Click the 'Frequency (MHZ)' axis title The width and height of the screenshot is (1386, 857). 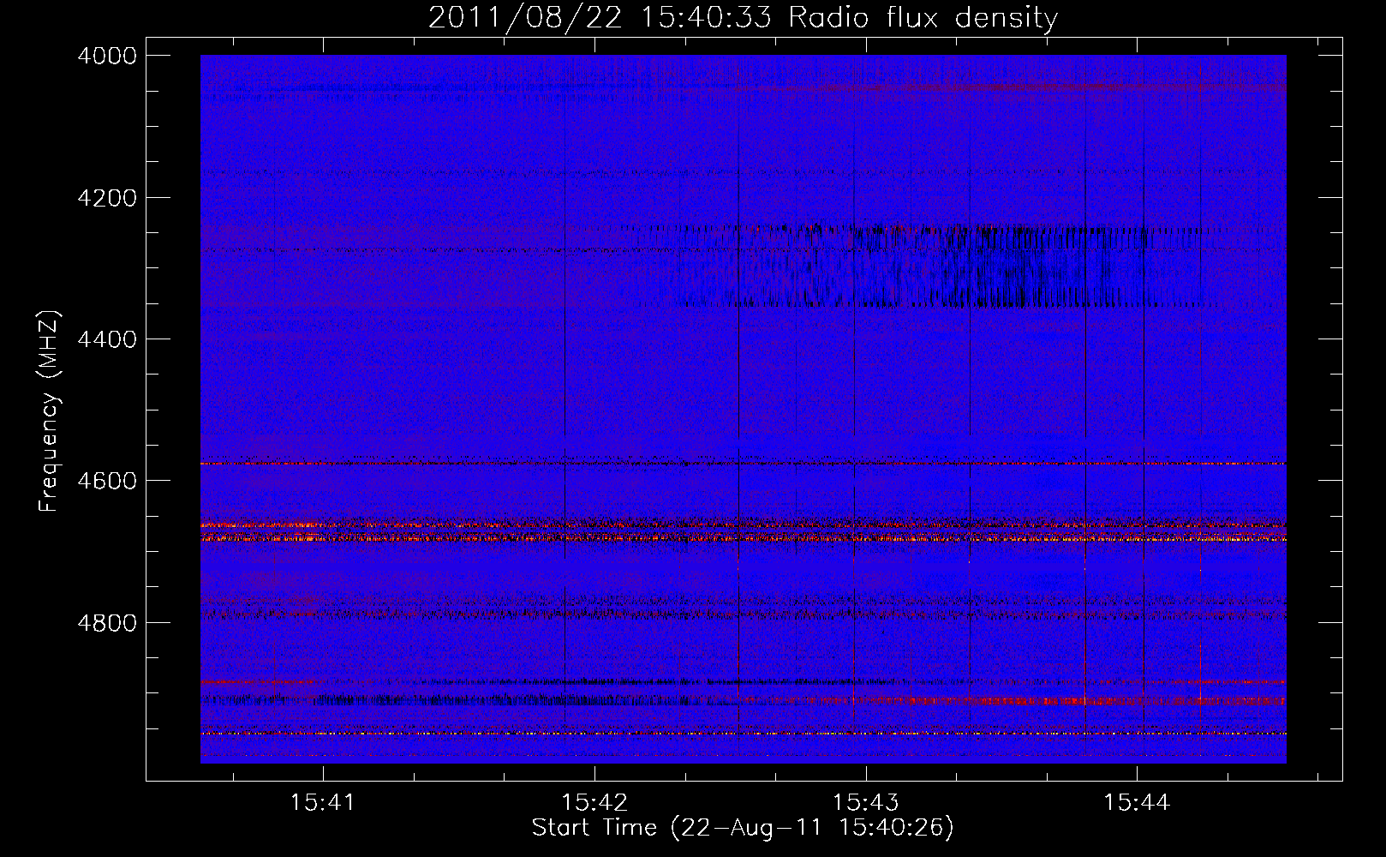(x=49, y=411)
